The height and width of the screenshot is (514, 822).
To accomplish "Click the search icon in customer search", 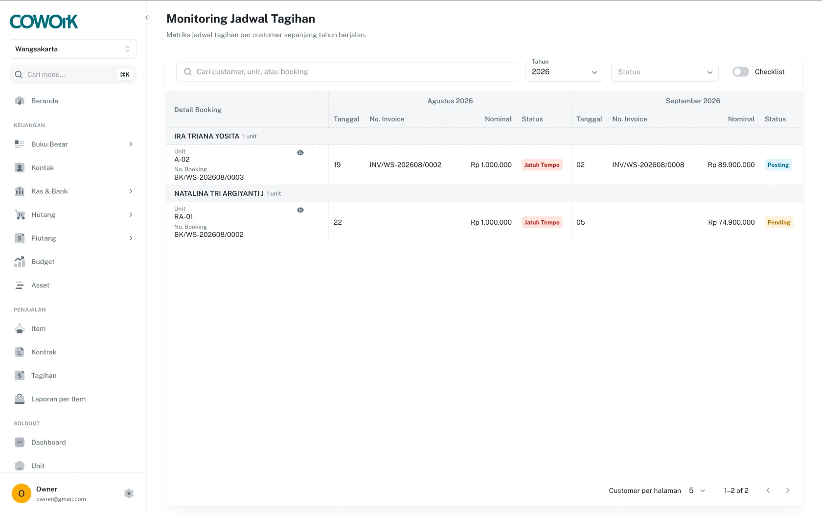I will point(188,71).
